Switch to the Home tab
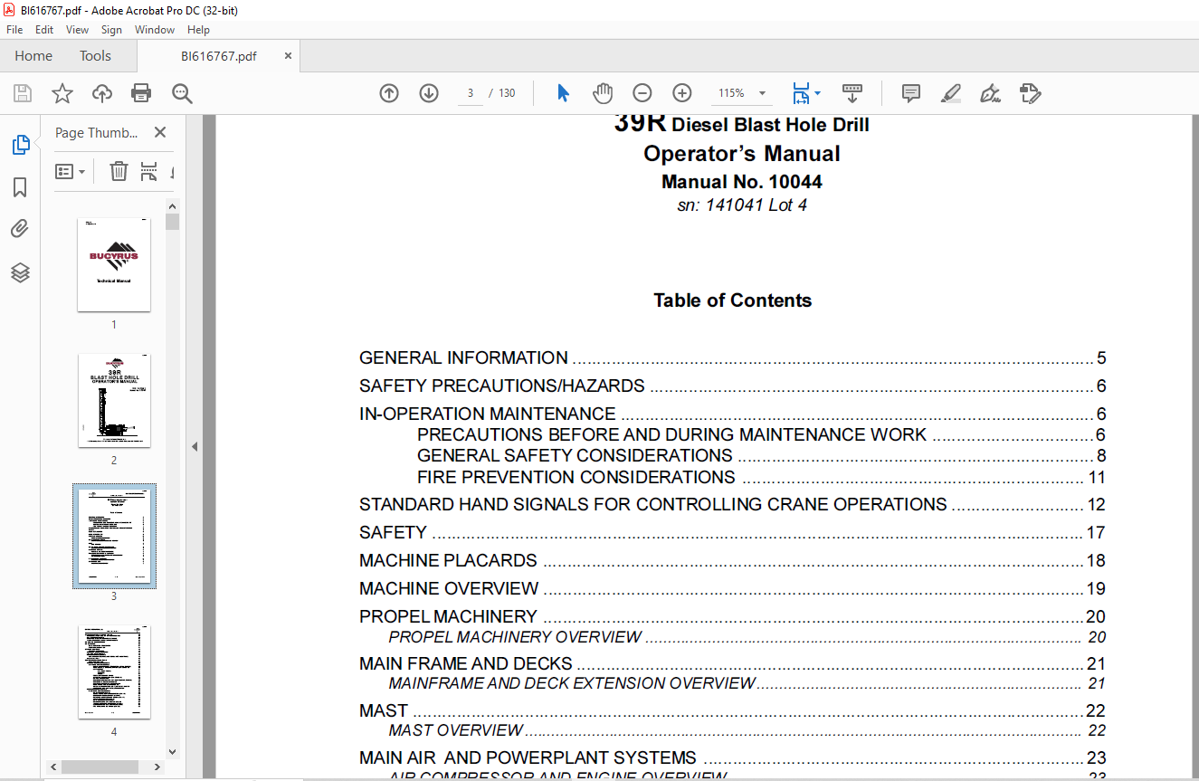 [x=33, y=56]
